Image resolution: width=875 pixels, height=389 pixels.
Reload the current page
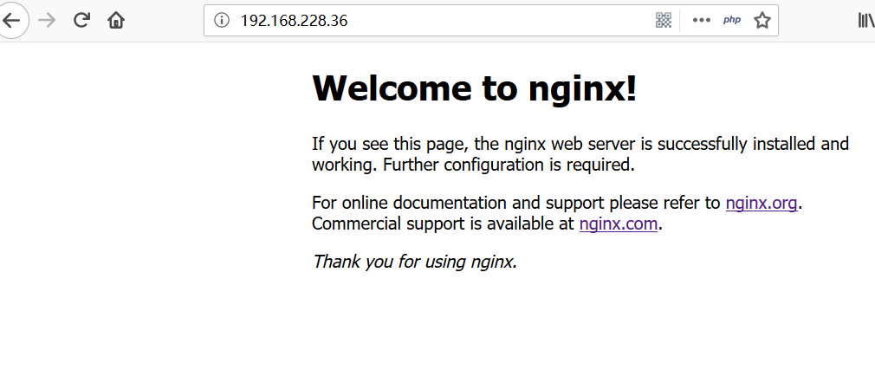[x=82, y=21]
